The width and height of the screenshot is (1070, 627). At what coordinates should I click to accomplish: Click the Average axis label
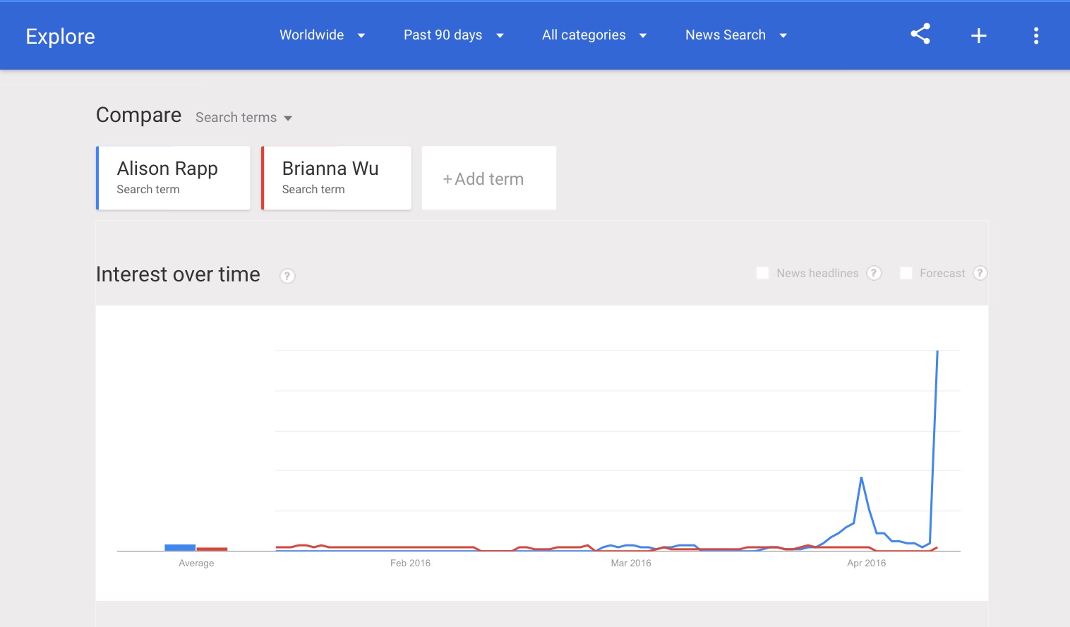196,563
